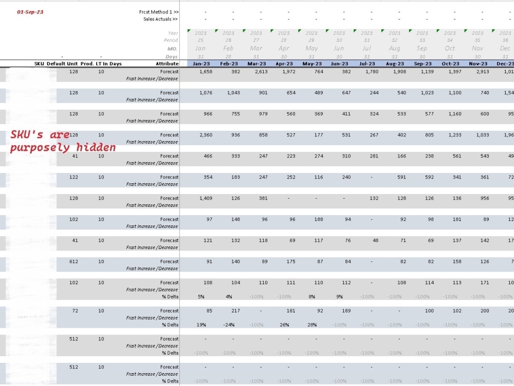Select forecast value 121
The image size is (514, 386).
coord(208,240)
